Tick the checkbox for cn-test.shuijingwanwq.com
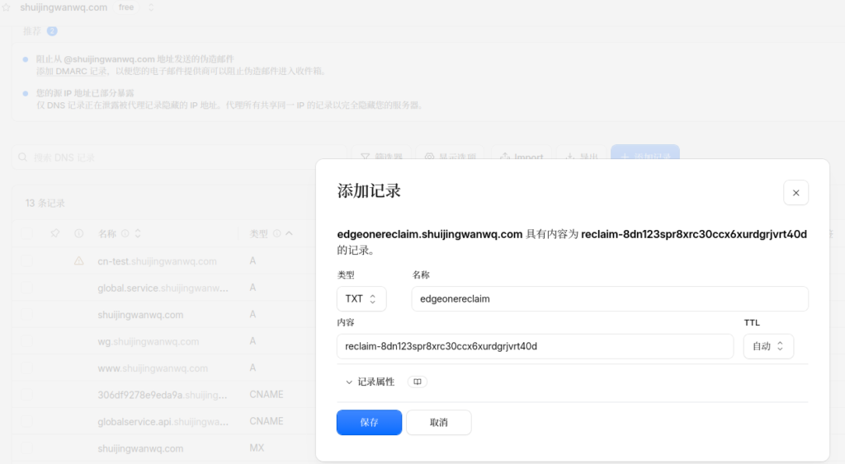 tap(26, 261)
